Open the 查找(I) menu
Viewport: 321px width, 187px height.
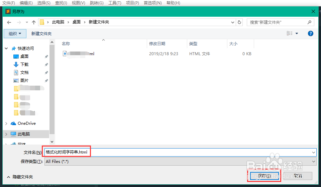click(x=61, y=3)
